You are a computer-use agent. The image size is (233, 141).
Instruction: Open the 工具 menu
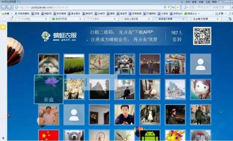coord(208,2)
